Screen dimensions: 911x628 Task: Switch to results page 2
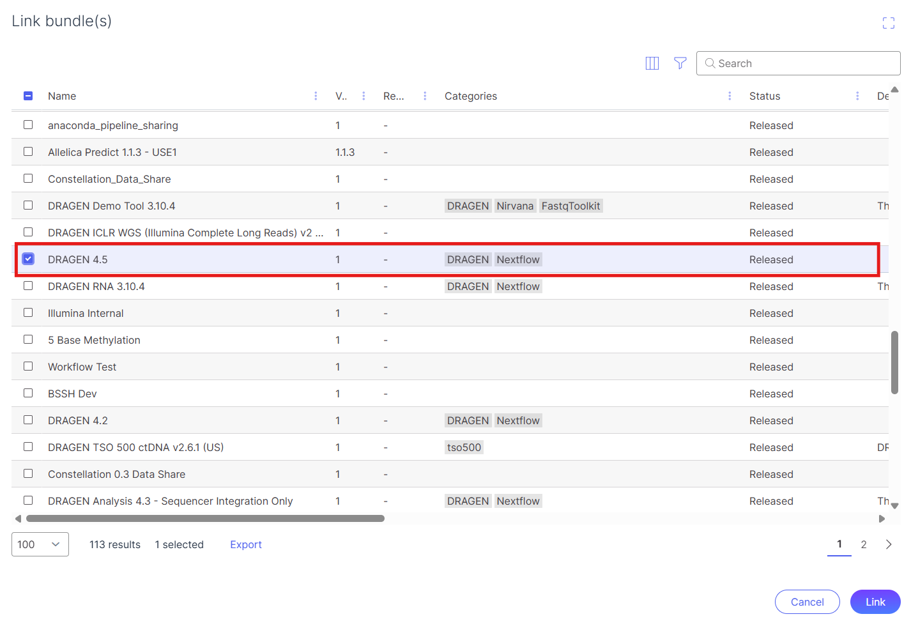(x=863, y=544)
